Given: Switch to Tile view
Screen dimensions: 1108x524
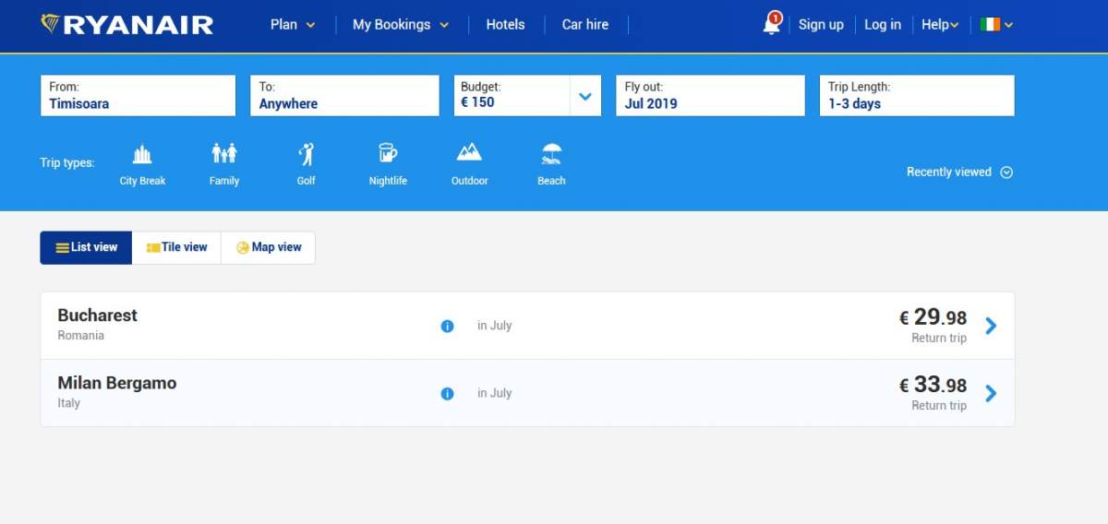Looking at the screenshot, I should [x=176, y=247].
